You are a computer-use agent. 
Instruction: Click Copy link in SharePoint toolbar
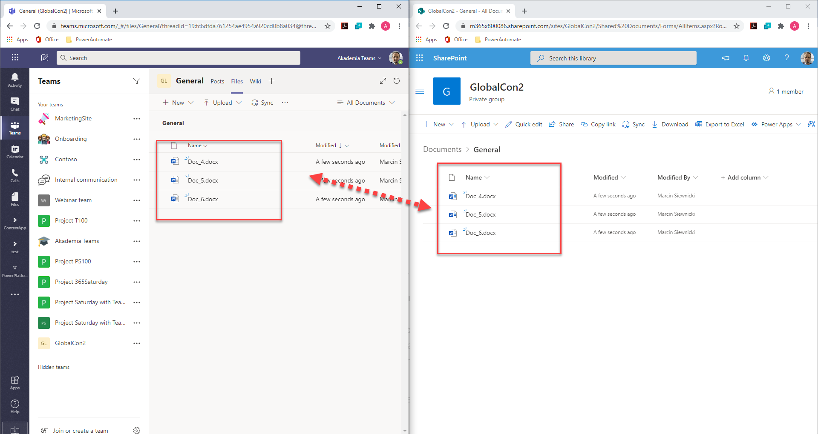[x=598, y=124]
